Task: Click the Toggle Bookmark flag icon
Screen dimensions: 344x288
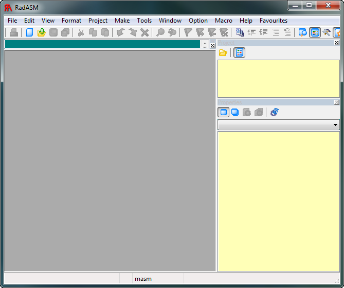Action: tap(188, 32)
